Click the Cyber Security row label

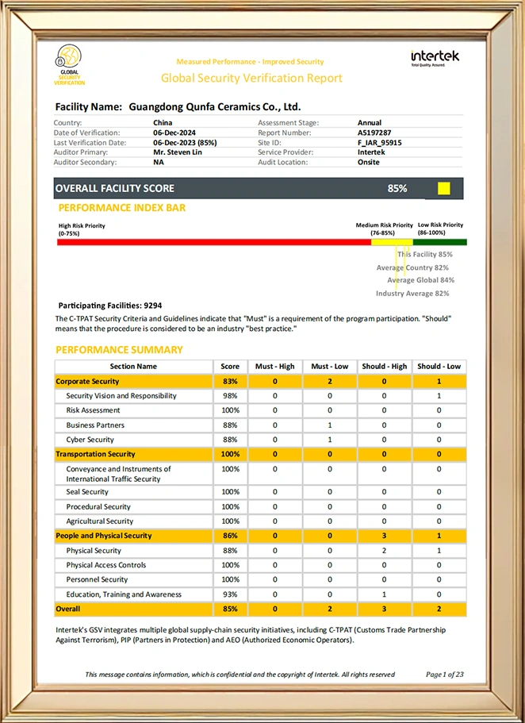pyautogui.click(x=90, y=440)
